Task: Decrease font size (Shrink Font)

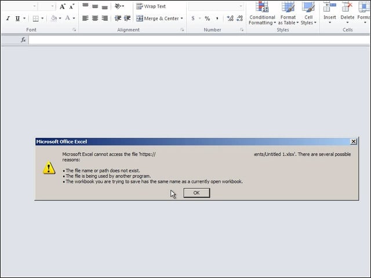Action: (x=71, y=6)
